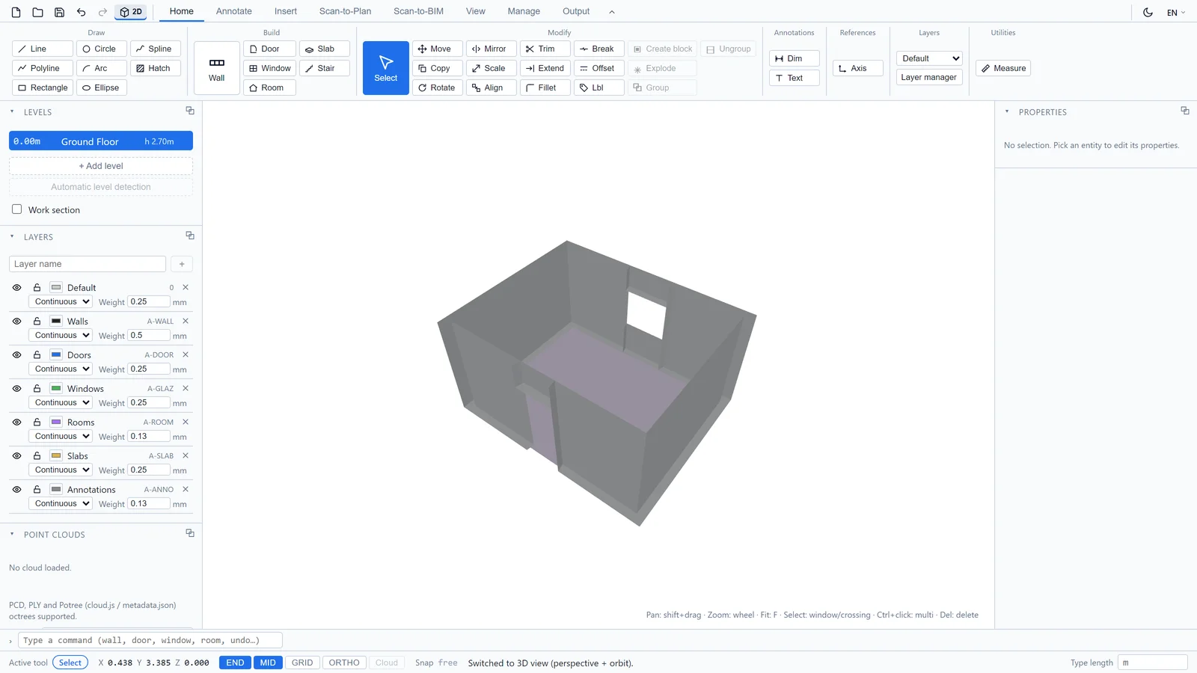
Task: Switch to the Annotate tab
Action: coord(234,11)
